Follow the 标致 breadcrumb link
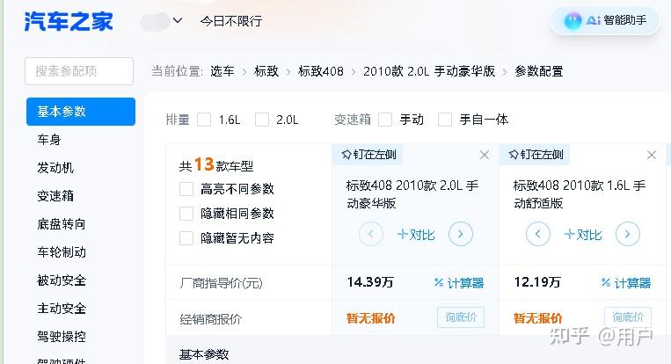 pos(266,71)
